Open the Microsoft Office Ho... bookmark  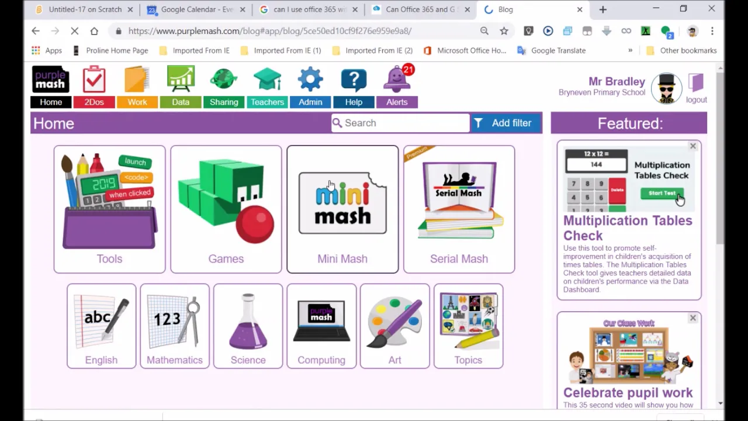465,50
